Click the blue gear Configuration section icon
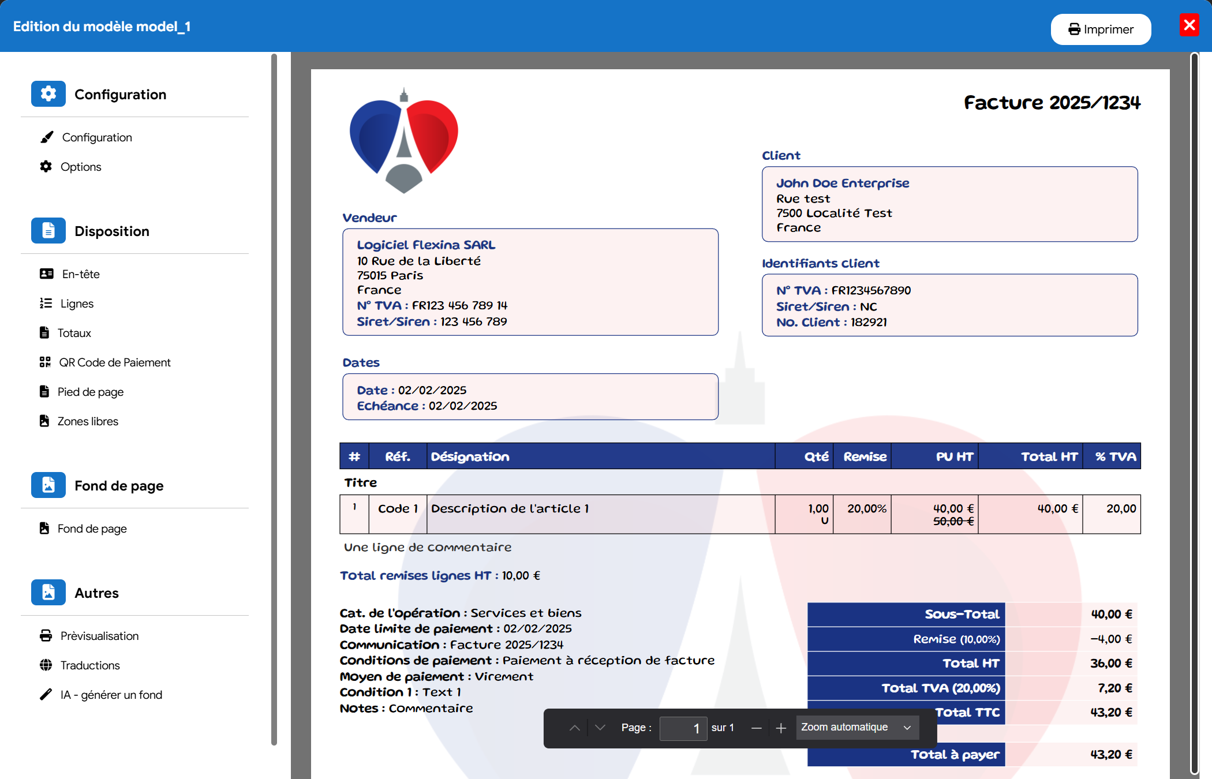The image size is (1212, 779). (48, 94)
